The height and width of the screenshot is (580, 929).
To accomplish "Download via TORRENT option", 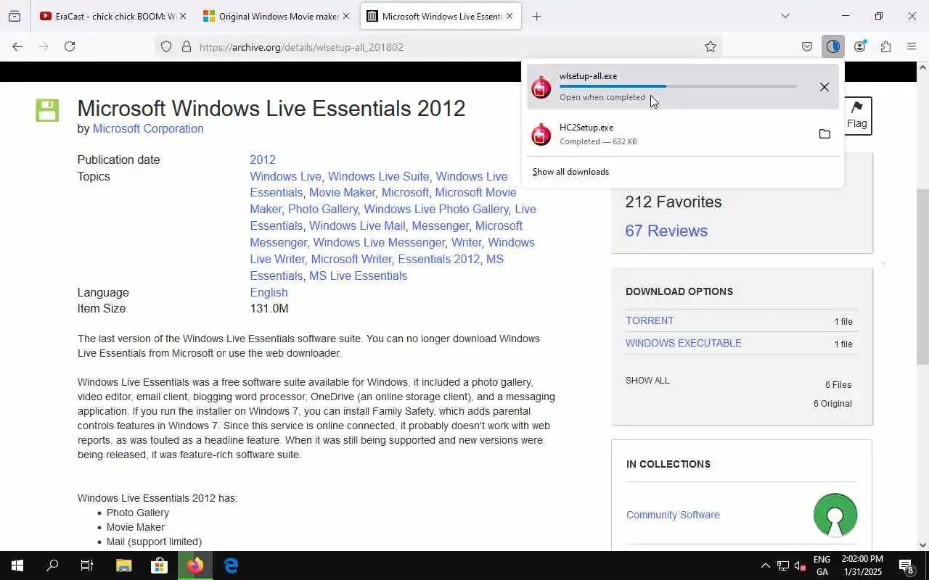I will tap(650, 320).
